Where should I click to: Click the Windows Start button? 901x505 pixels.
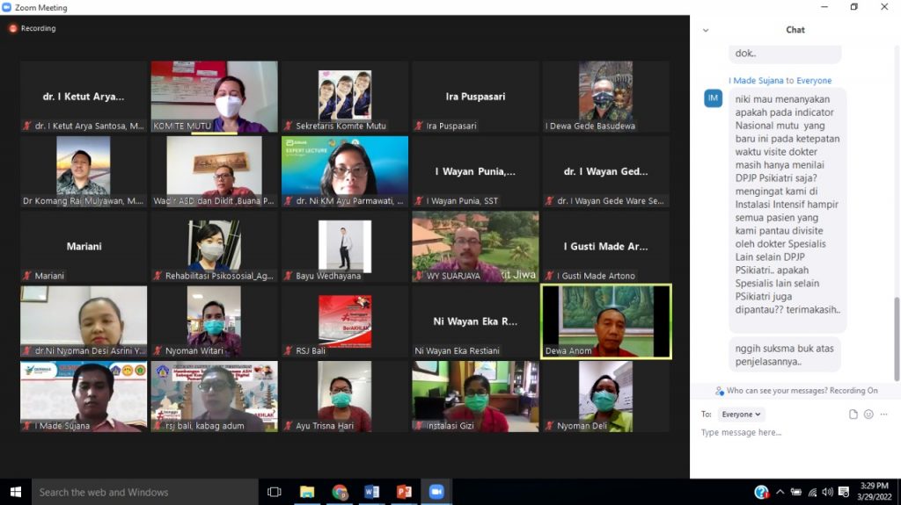pyautogui.click(x=15, y=492)
